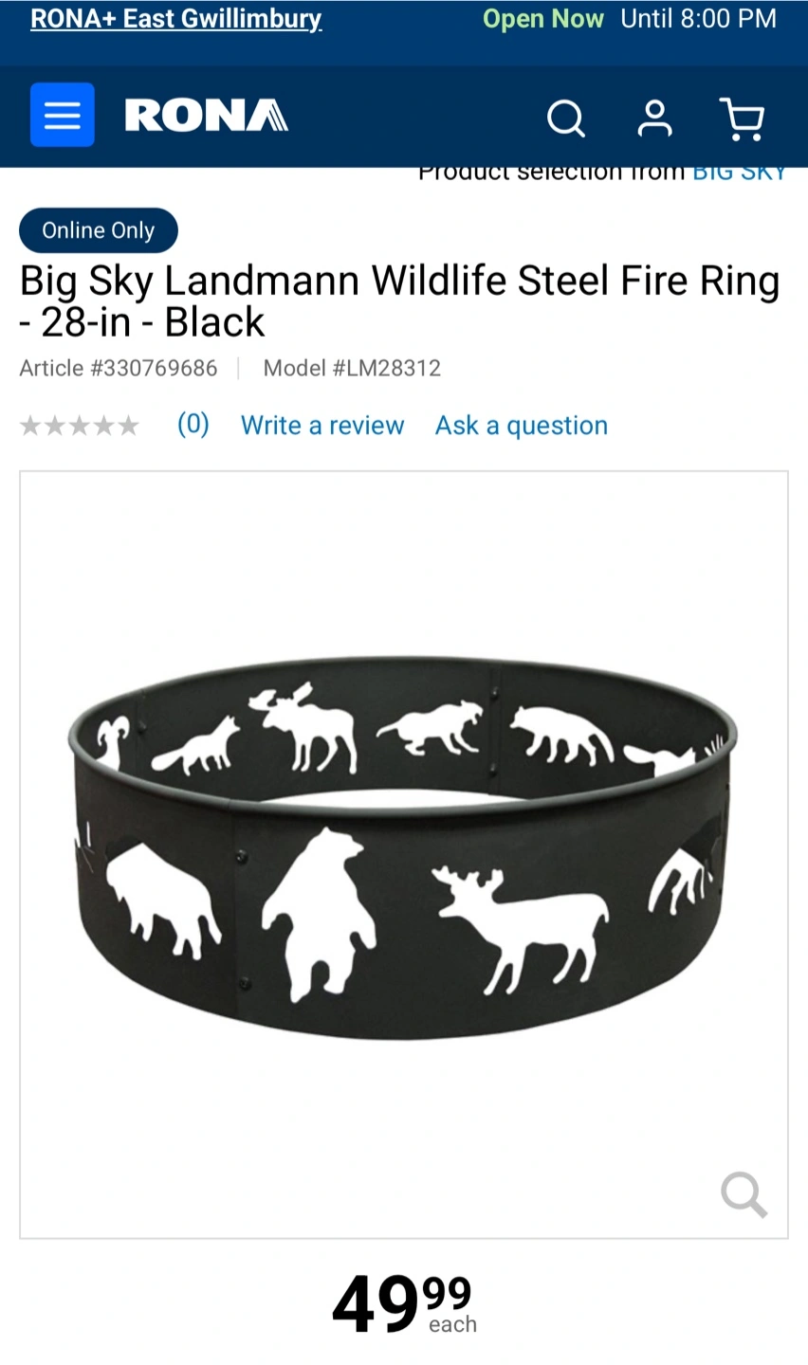Open the hamburger navigation menu
Viewport: 808px width, 1365px height.
tap(63, 115)
